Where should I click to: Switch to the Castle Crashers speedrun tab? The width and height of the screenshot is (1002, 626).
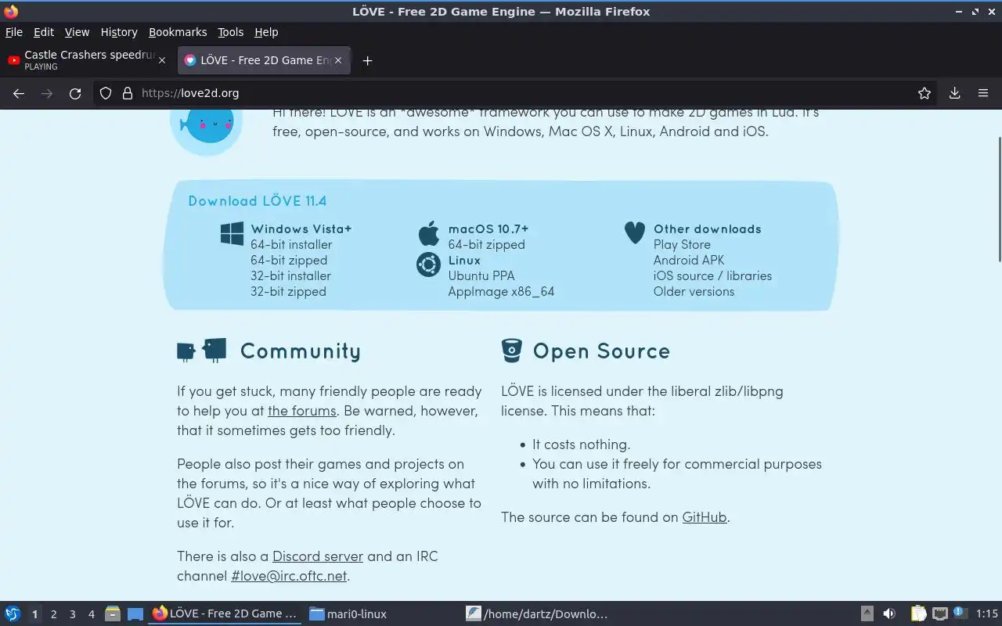click(x=88, y=60)
